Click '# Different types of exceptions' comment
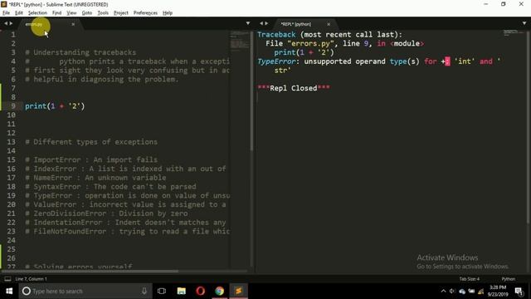The height and width of the screenshot is (299, 531). (91, 142)
